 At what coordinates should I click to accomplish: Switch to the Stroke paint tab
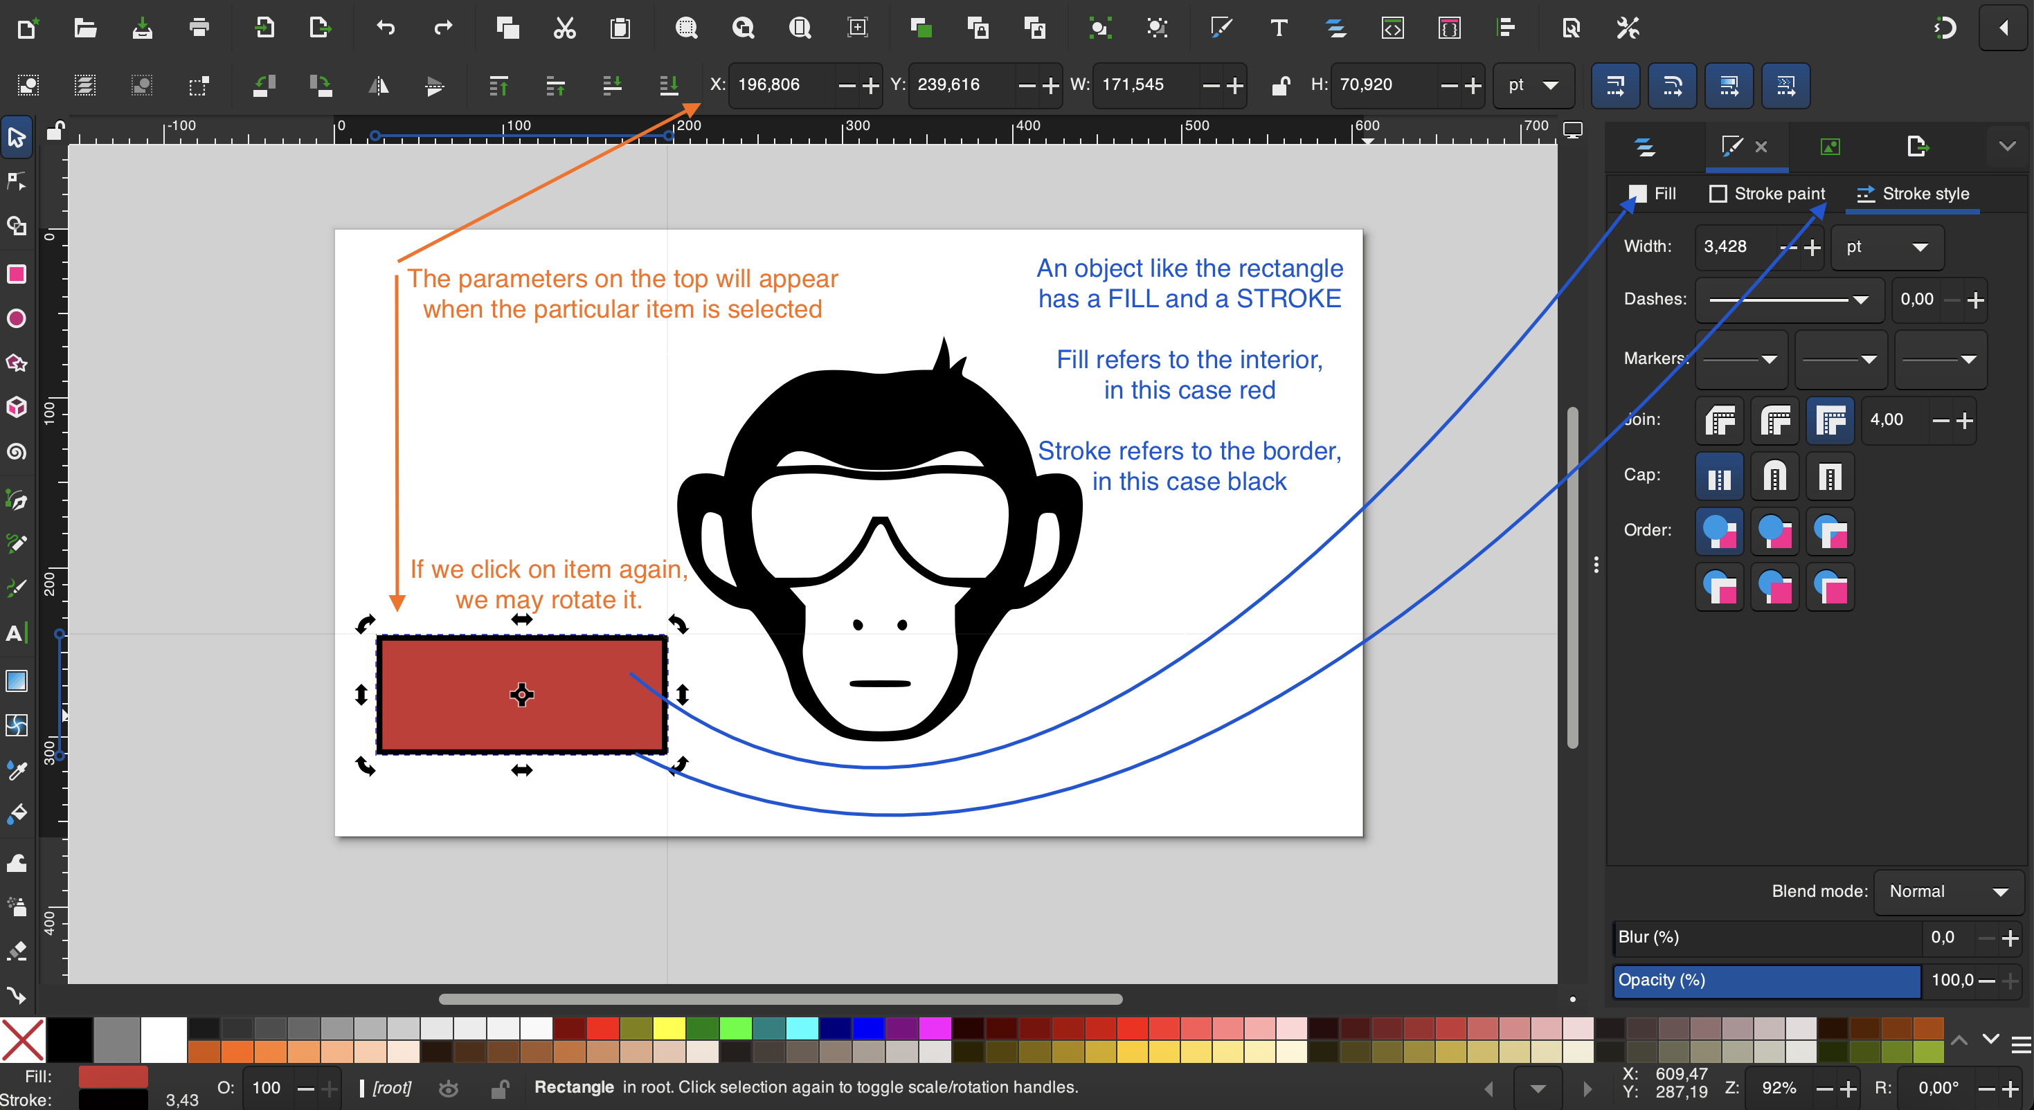(1767, 194)
